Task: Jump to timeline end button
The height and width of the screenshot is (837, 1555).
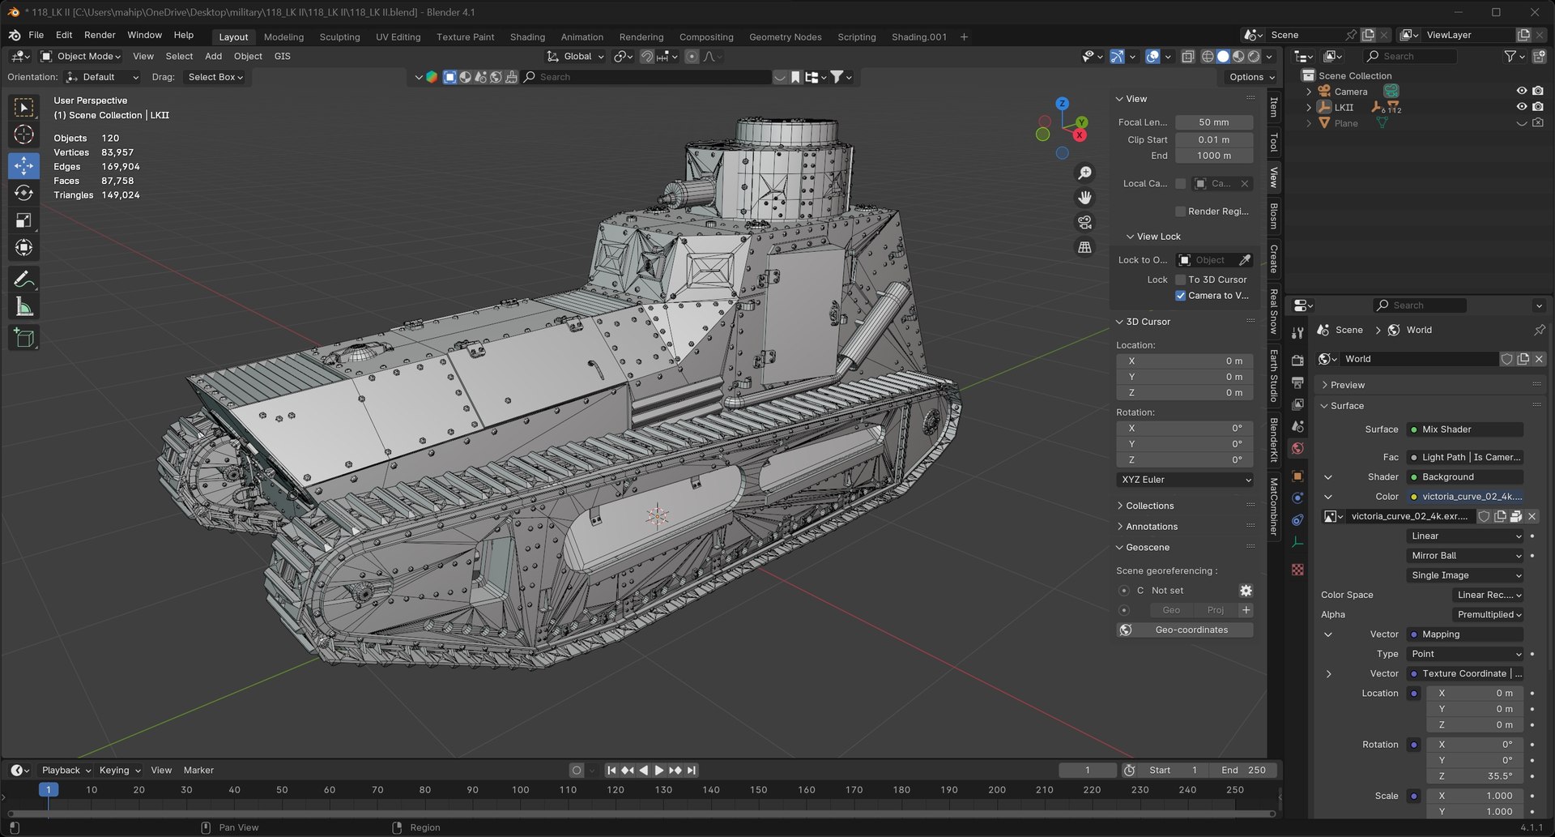Action: tap(692, 771)
